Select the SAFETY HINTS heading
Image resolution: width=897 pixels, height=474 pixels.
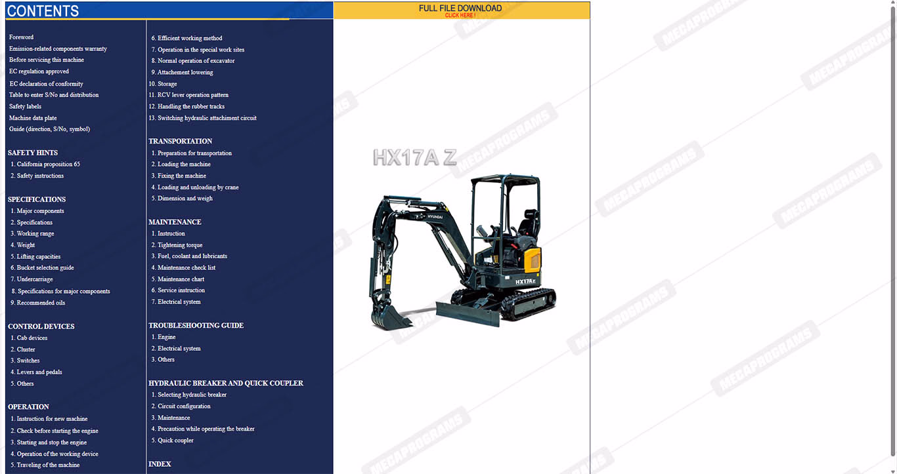[x=33, y=153]
